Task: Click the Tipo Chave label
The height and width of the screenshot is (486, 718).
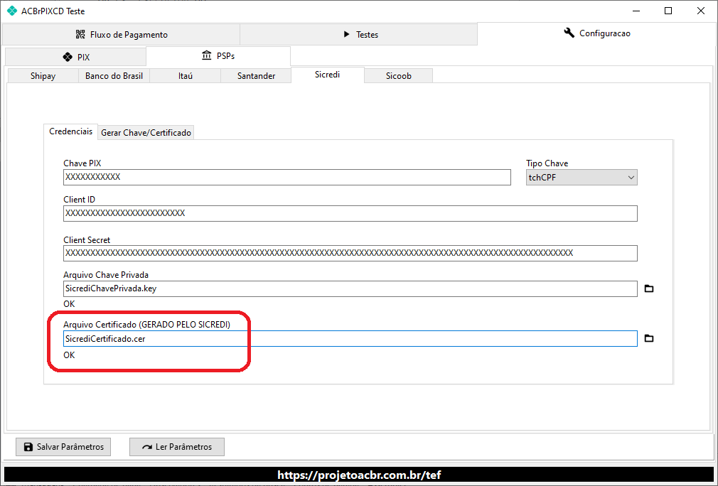Action: (x=547, y=163)
